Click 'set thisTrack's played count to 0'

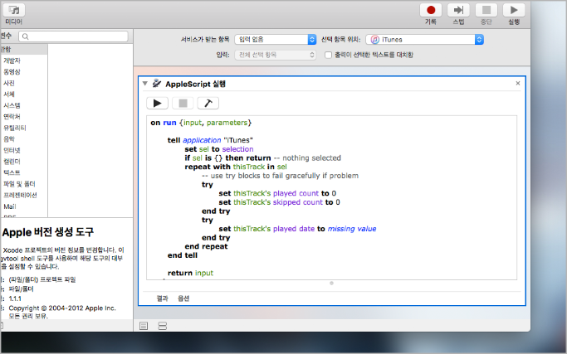277,193
